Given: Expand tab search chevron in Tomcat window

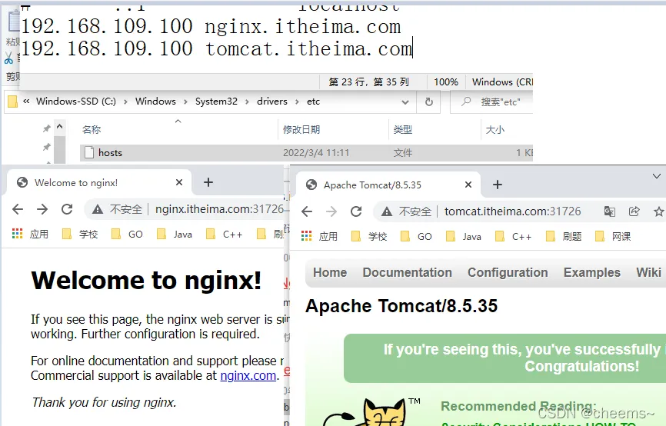Looking at the screenshot, I should [x=657, y=176].
